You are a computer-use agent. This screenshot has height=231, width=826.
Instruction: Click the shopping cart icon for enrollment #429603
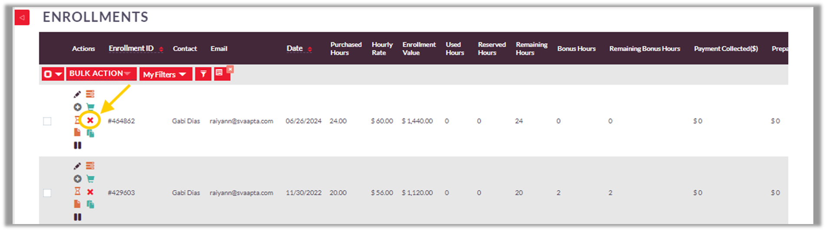[x=90, y=179]
